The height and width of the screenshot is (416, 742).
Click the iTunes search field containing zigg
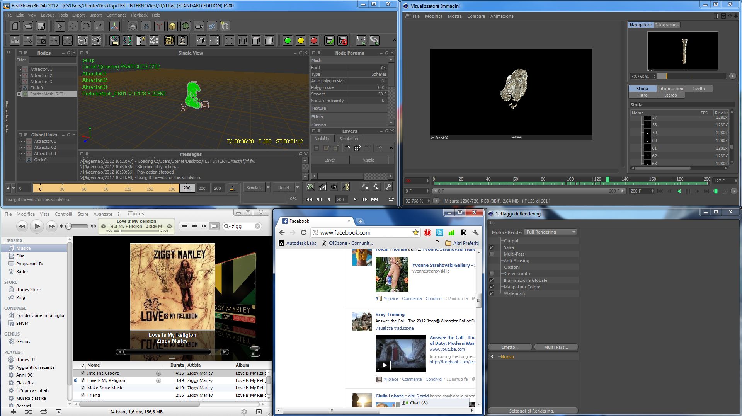[x=242, y=227]
